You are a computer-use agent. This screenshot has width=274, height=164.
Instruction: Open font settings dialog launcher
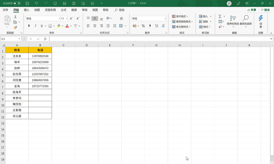81,33
